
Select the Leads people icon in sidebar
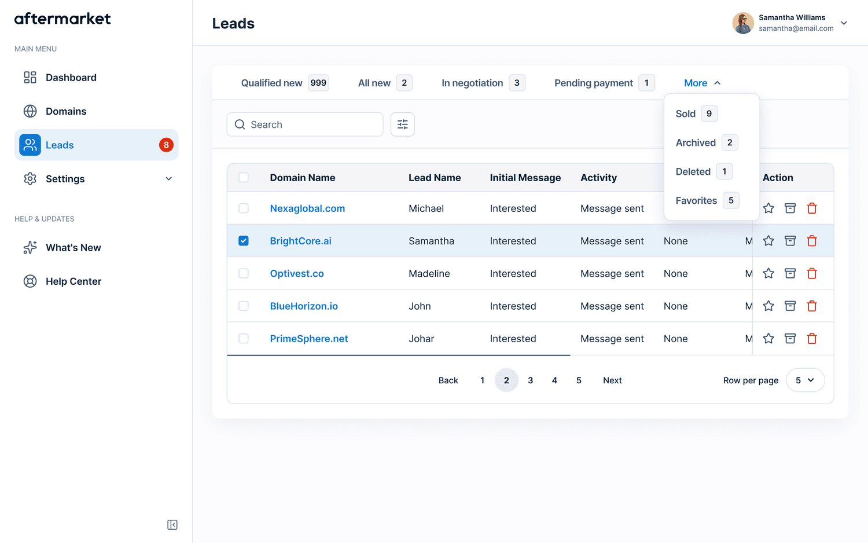(30, 145)
